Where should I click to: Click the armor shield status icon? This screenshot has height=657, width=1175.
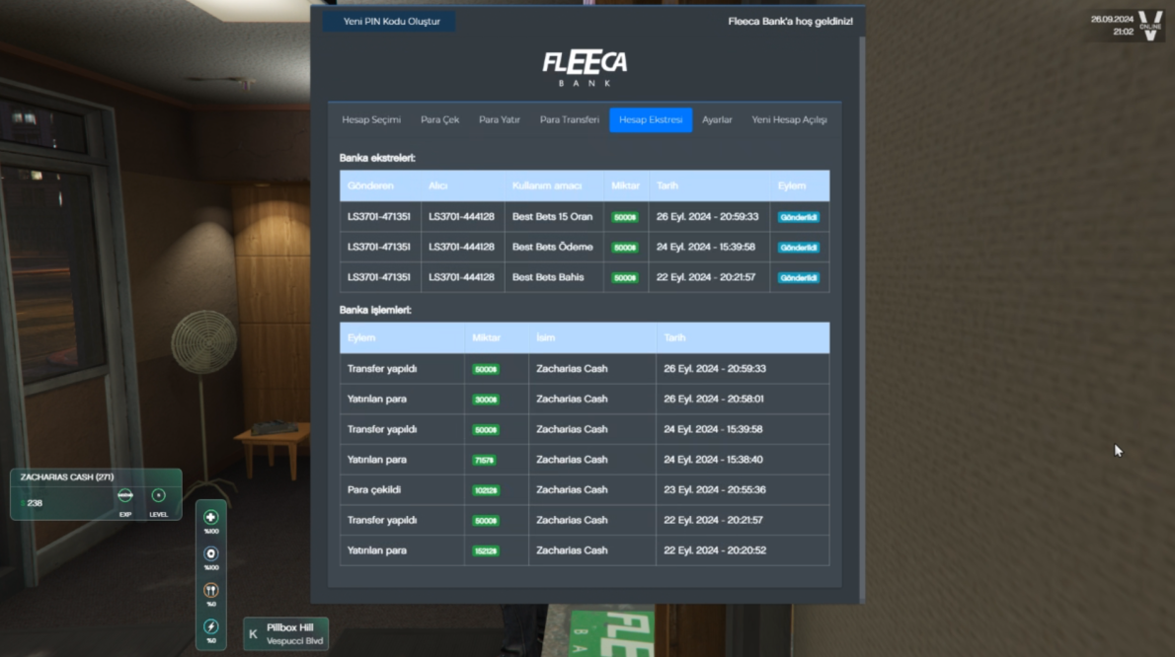tap(210, 553)
